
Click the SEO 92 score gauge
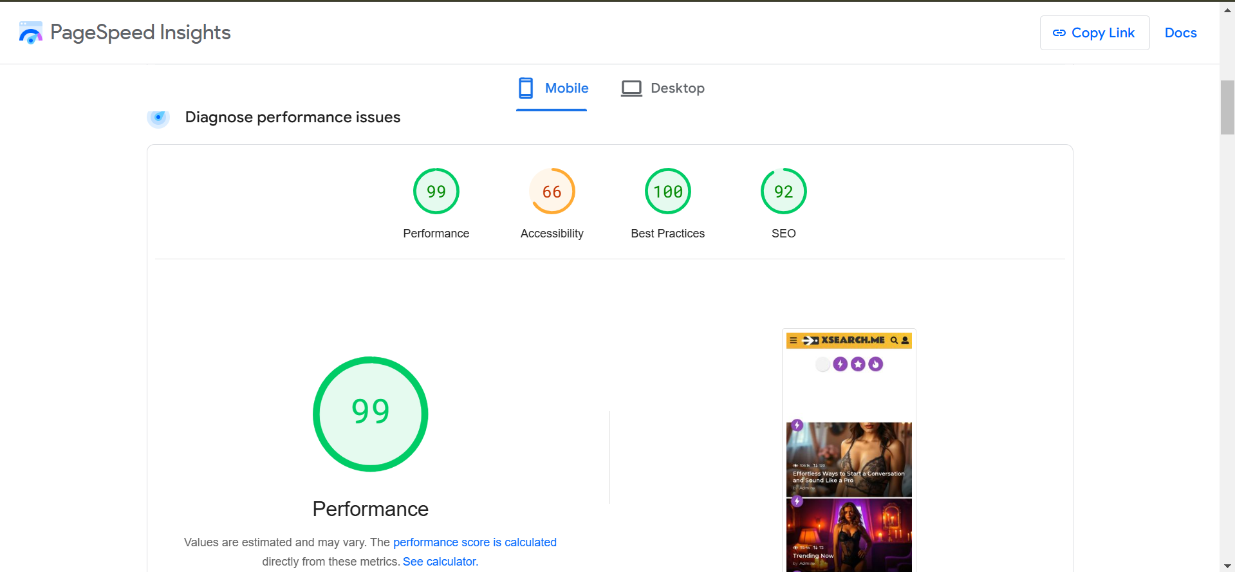coord(784,191)
